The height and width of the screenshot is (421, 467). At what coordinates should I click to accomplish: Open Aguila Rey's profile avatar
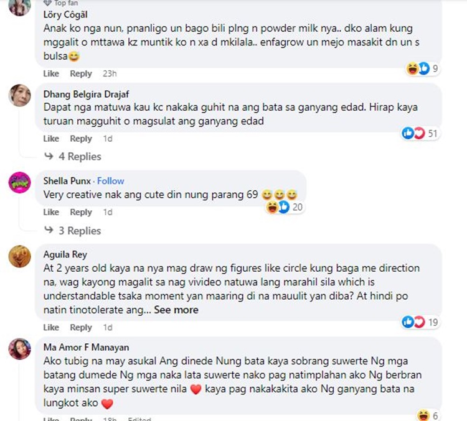[20, 256]
